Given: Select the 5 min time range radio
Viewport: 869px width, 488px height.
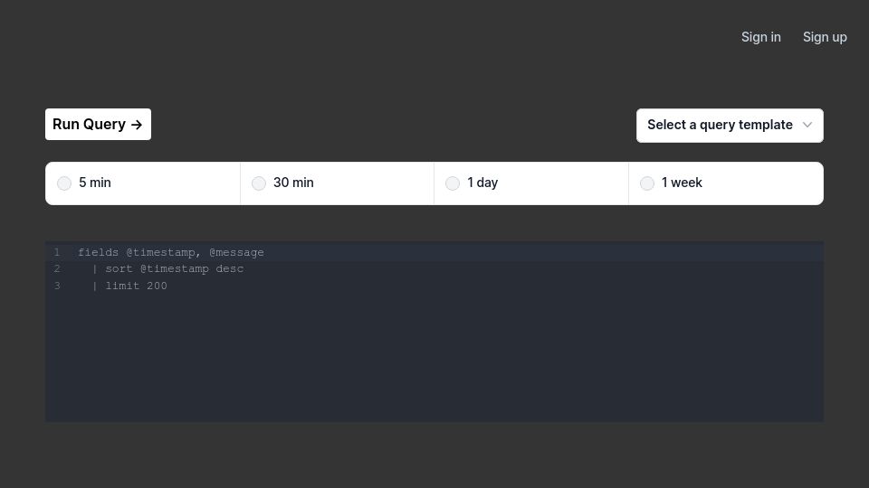Looking at the screenshot, I should tap(64, 183).
